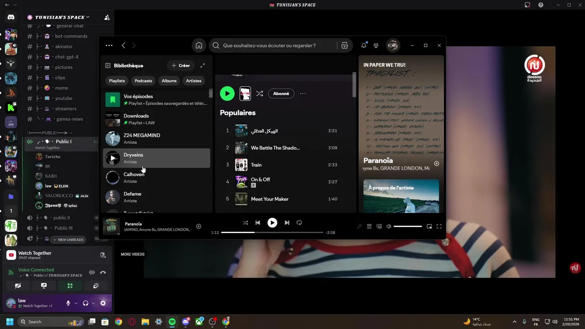This screenshot has height=329, width=585.
Task: Open Spotify notifications bell
Action: (x=364, y=46)
